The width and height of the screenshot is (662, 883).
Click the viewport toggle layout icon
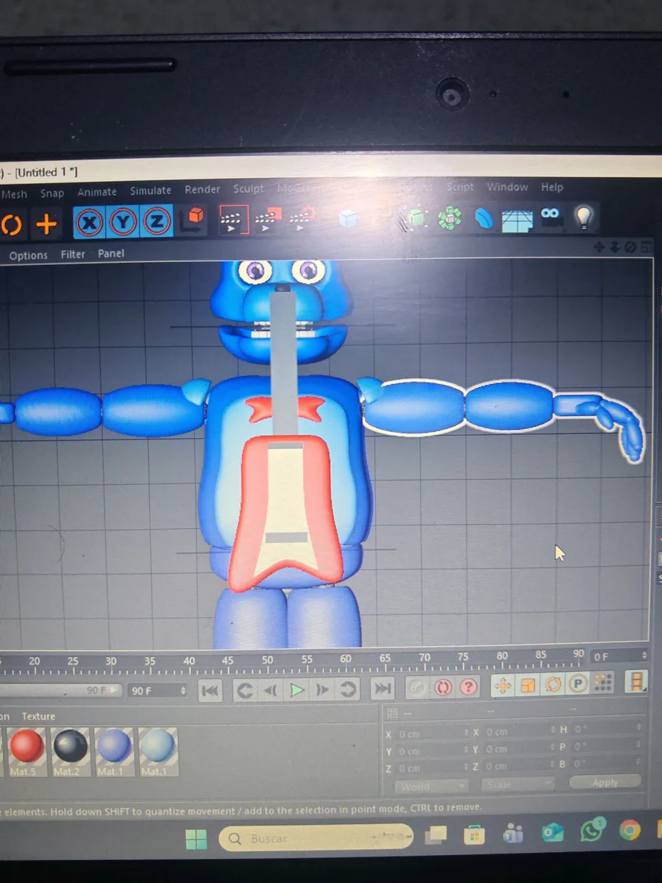[645, 248]
